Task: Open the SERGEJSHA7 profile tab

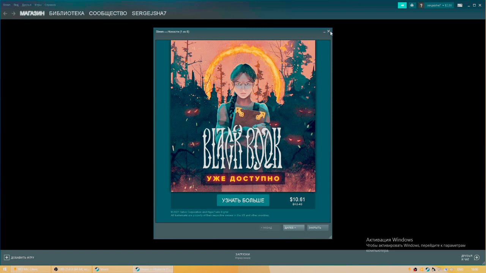Action: point(149,13)
